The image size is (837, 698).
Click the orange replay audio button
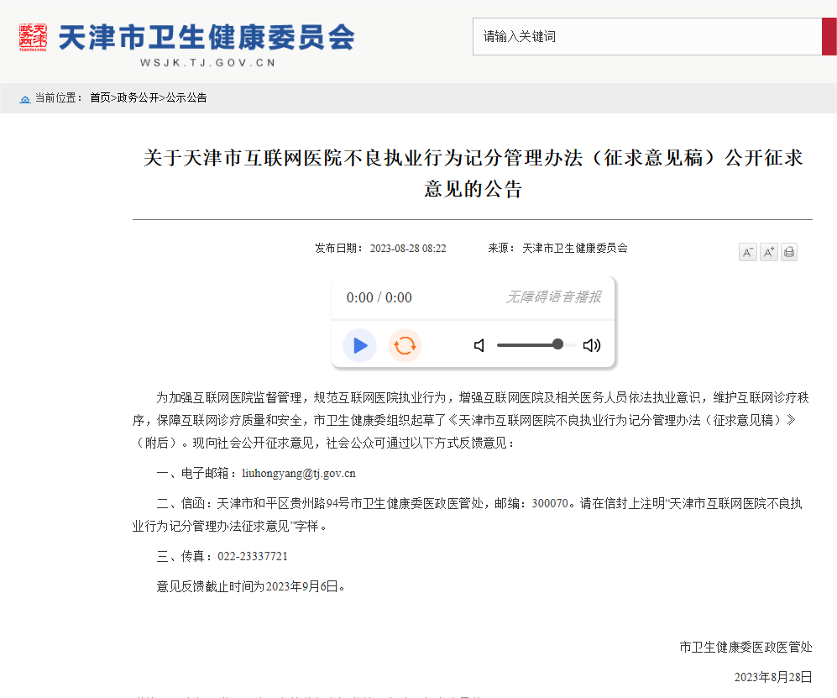pyautogui.click(x=405, y=345)
